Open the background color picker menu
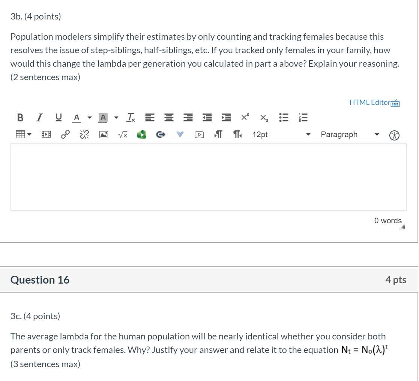The width and height of the screenshot is (419, 381). tap(116, 117)
